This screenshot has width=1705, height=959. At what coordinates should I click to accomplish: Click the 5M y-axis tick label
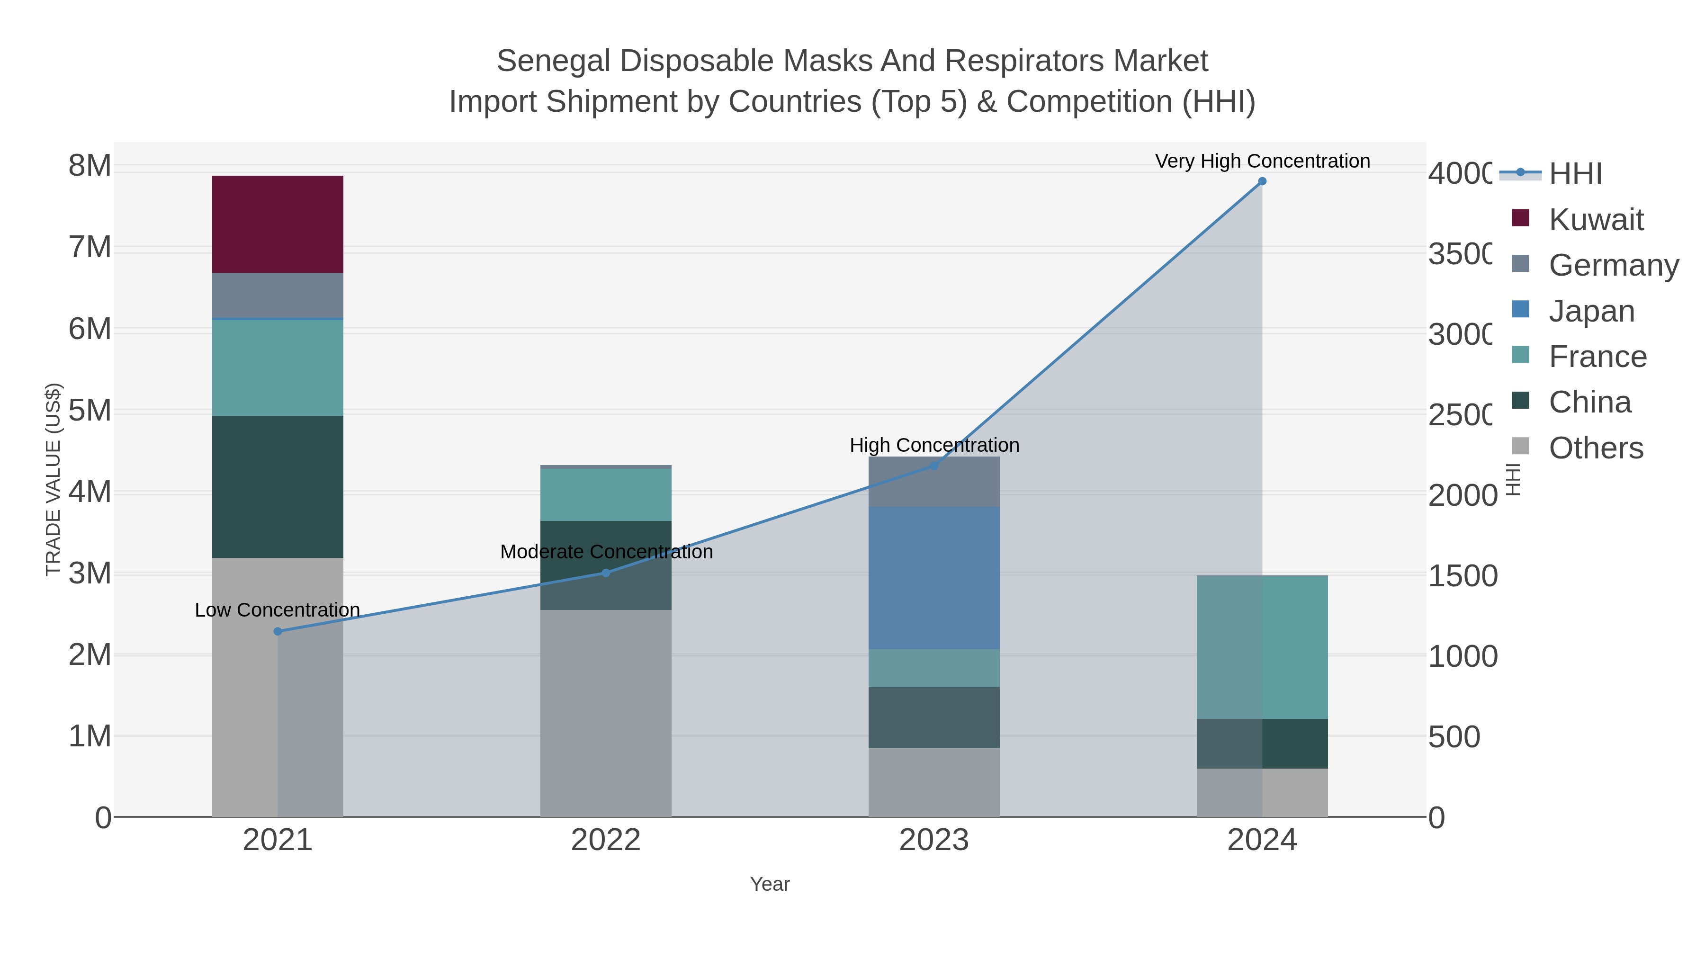pos(90,410)
